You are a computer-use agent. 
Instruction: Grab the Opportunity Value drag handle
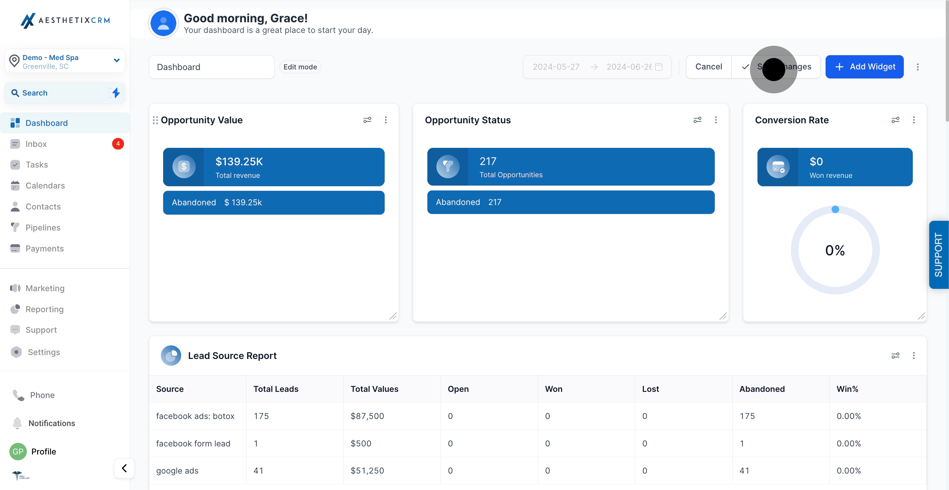tap(155, 120)
